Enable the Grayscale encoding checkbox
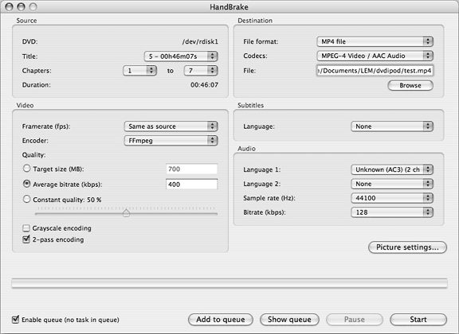 coord(26,228)
